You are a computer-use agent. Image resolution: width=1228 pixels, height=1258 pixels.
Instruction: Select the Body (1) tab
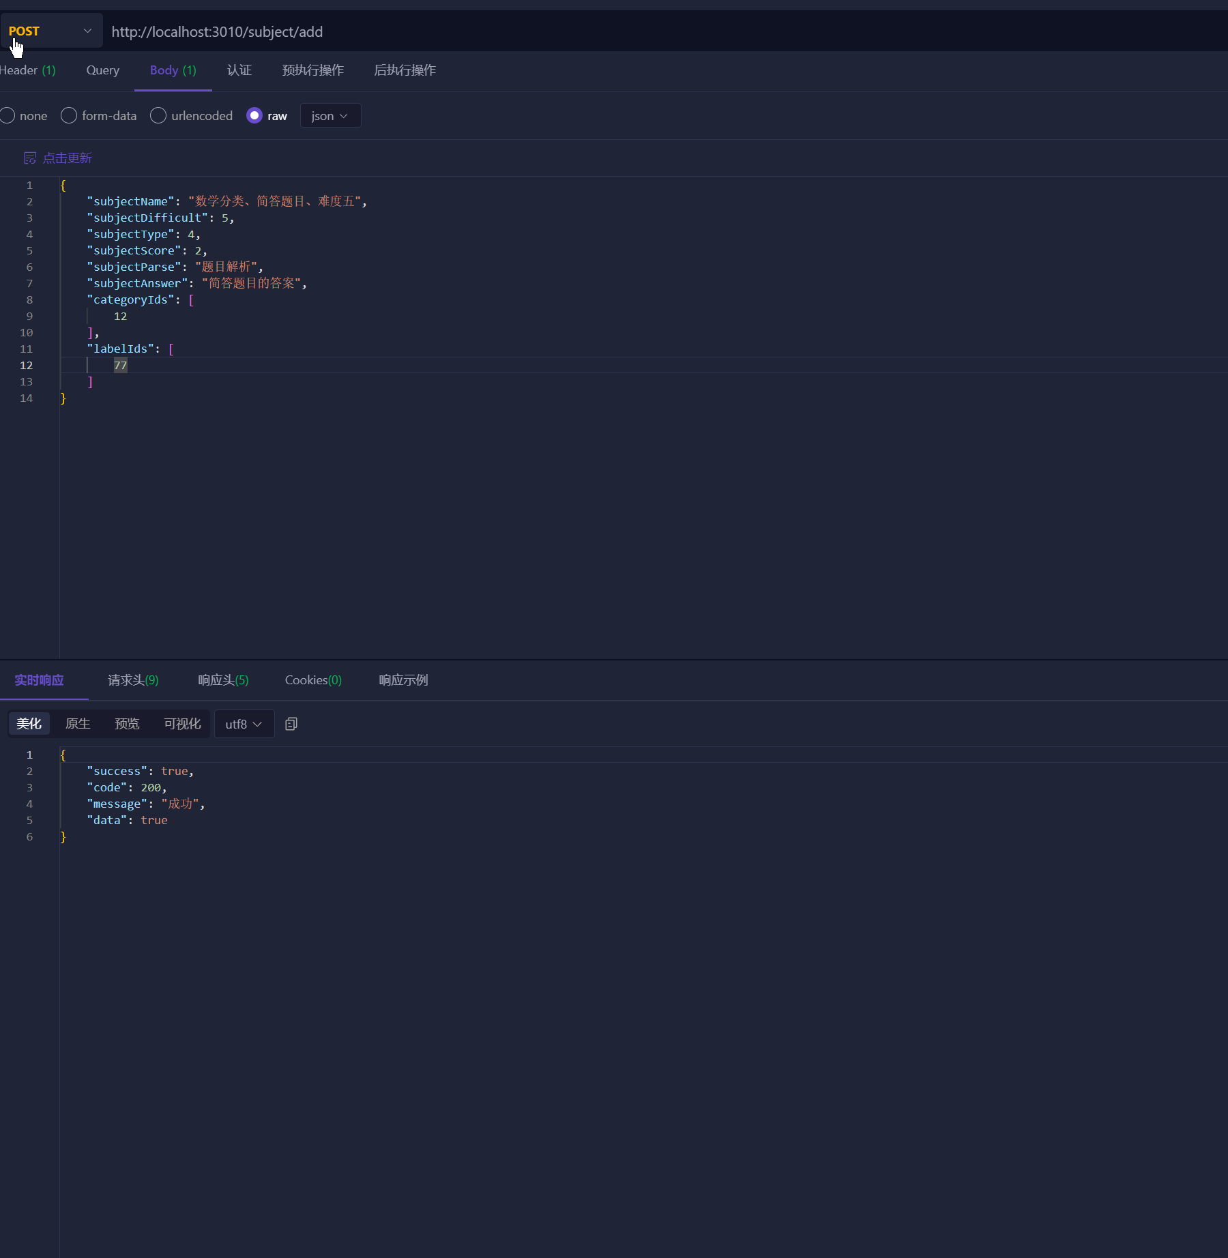(x=173, y=70)
